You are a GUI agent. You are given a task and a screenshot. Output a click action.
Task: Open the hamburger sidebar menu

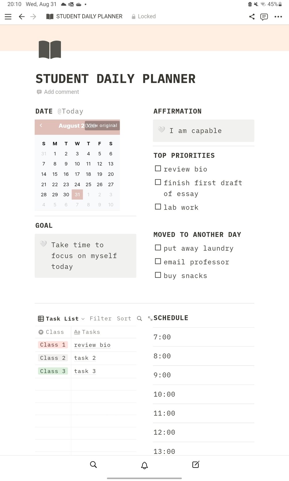[8, 17]
